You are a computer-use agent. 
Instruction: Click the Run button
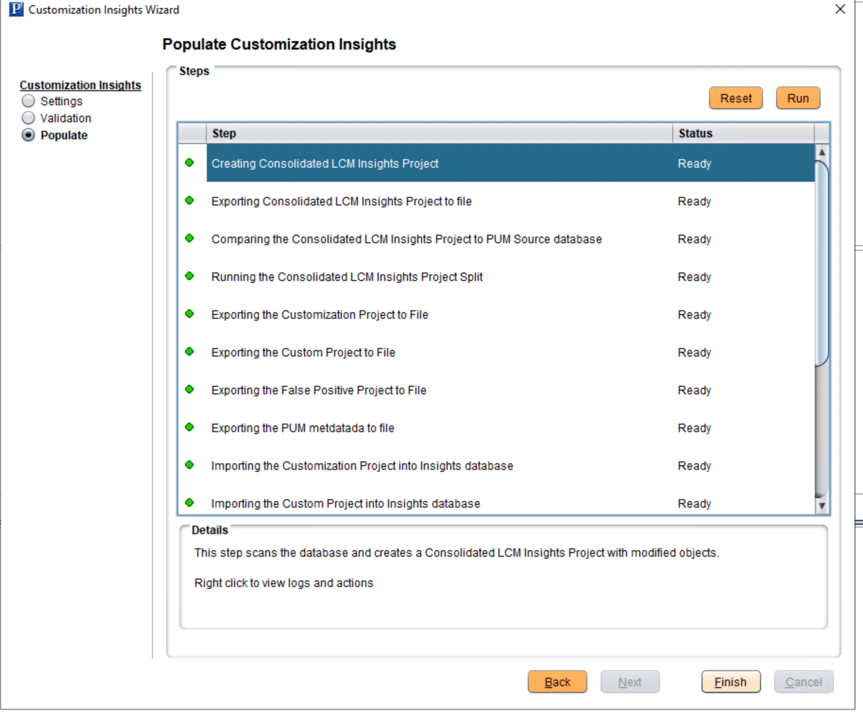tap(798, 98)
